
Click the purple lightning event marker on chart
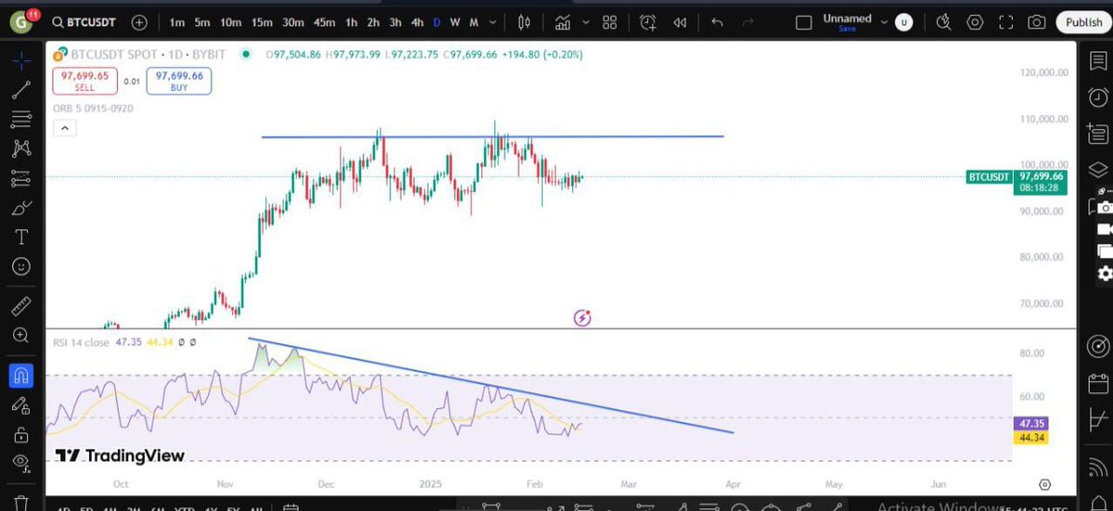coord(582,318)
